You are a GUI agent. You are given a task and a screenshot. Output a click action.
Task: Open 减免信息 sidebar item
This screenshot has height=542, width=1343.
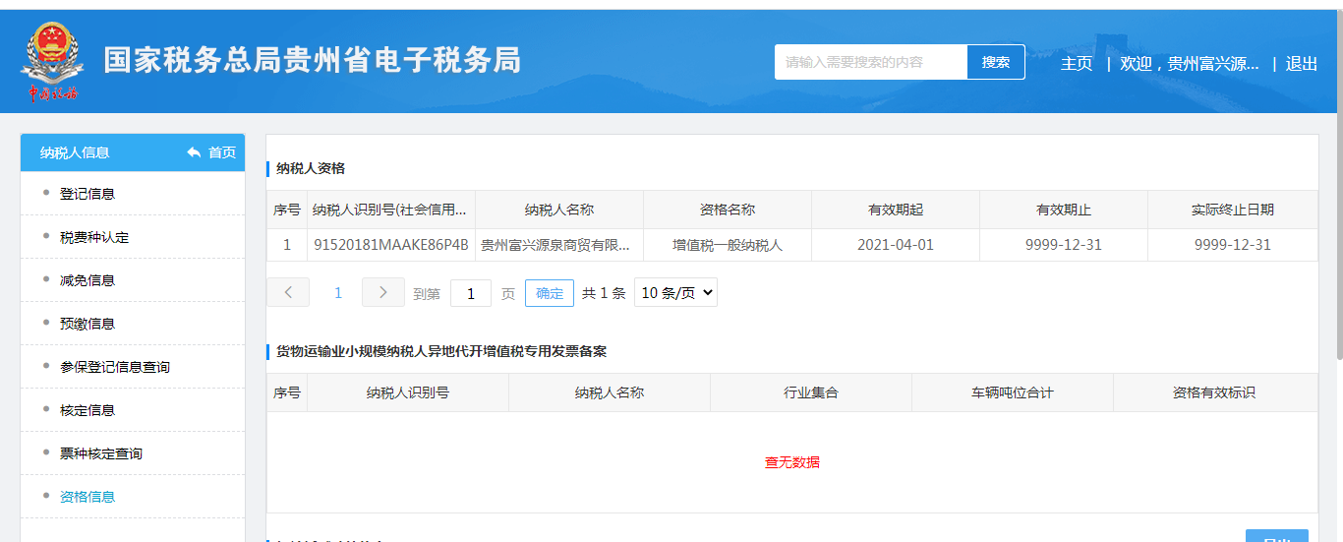tap(88, 280)
